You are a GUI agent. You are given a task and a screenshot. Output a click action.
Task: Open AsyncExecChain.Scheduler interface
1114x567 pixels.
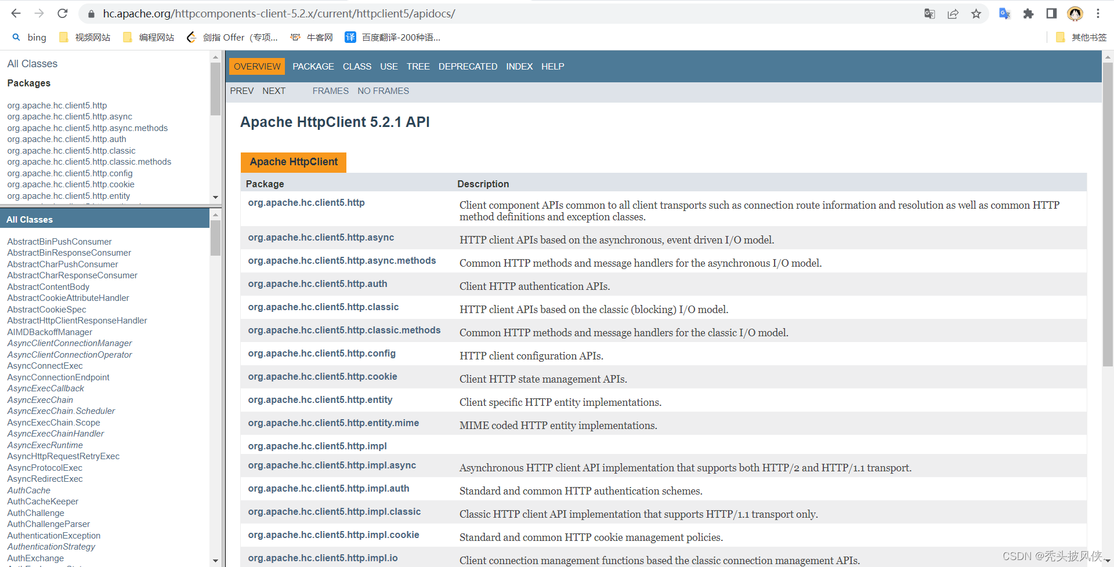pos(61,411)
